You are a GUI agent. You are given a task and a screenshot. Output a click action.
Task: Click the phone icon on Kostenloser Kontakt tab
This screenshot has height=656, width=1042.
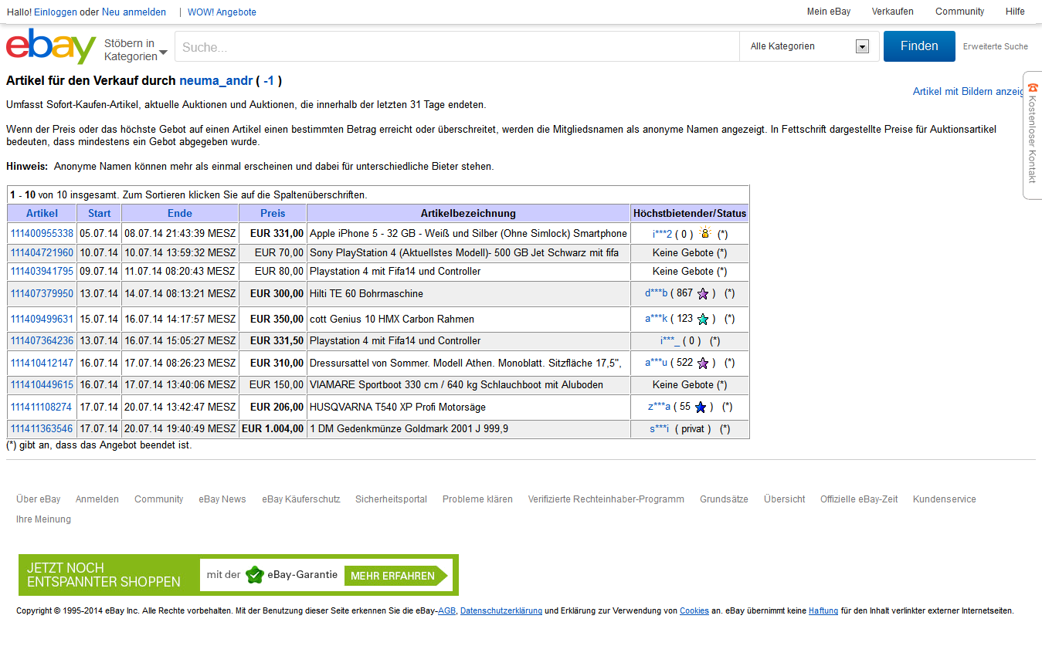[x=1033, y=88]
